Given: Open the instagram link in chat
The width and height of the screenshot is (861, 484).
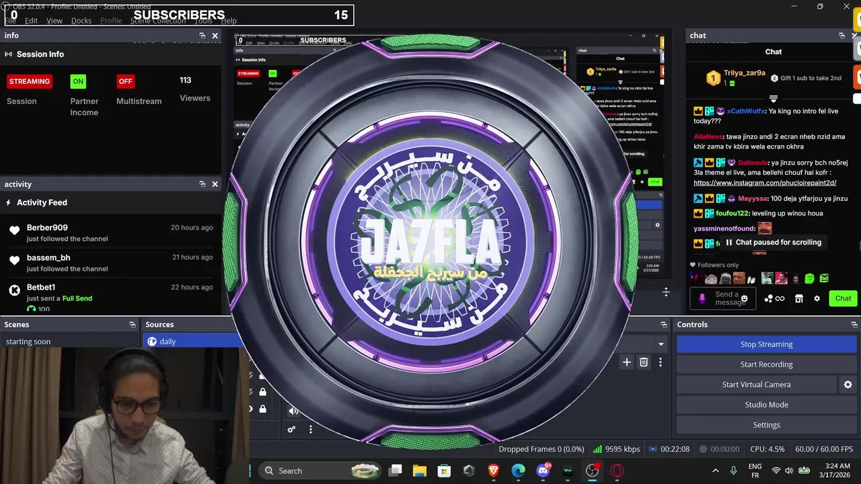Looking at the screenshot, I should click(x=765, y=183).
